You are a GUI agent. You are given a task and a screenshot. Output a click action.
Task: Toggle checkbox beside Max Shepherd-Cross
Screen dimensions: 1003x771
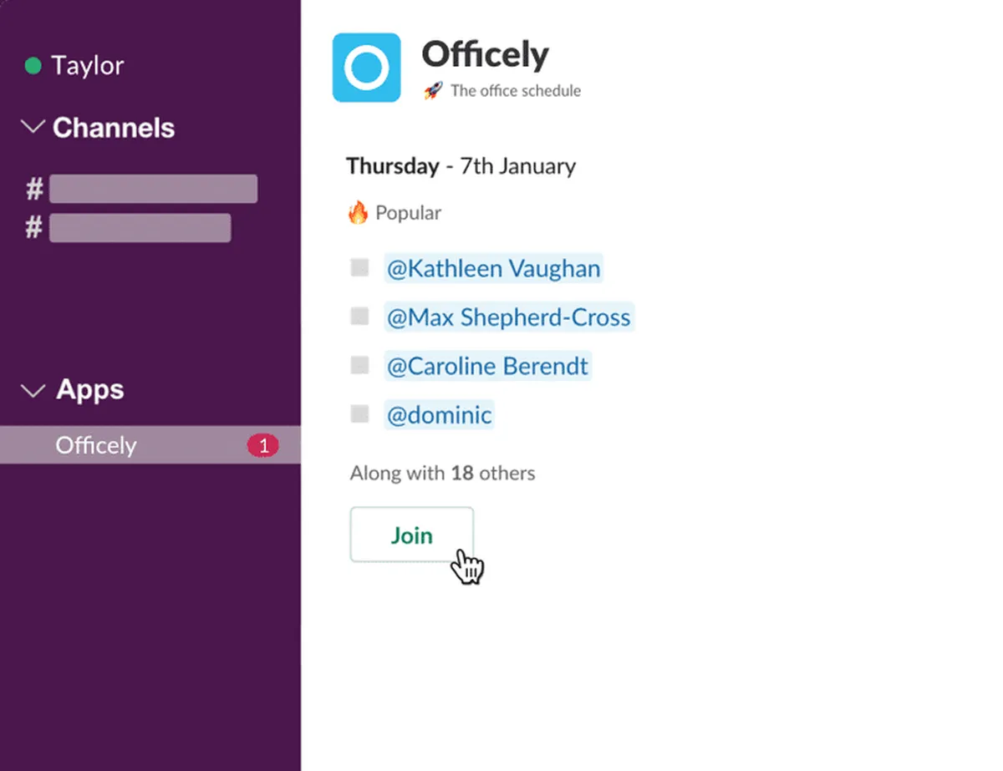tap(359, 317)
